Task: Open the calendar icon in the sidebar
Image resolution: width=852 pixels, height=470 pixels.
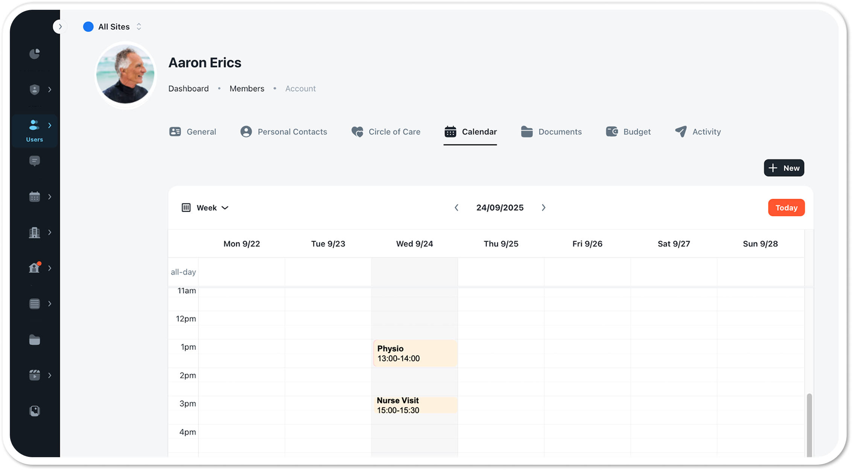Action: pyautogui.click(x=34, y=196)
